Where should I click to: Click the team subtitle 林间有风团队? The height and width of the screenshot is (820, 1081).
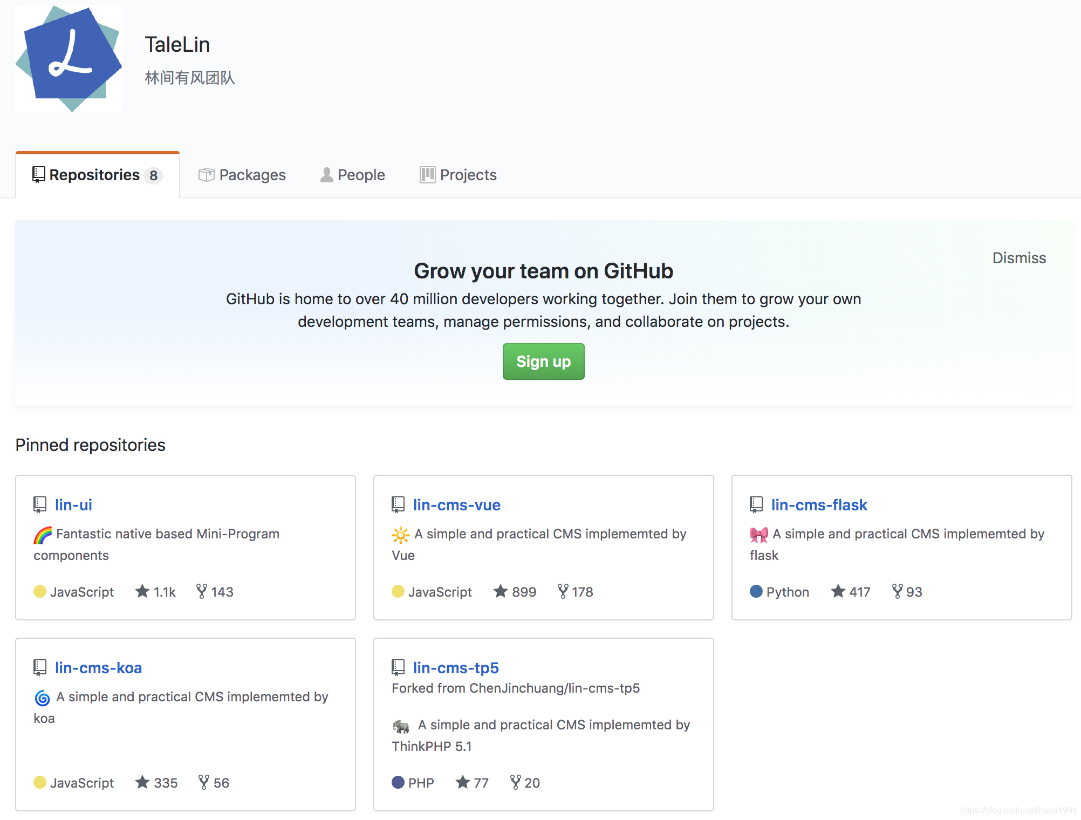point(190,78)
